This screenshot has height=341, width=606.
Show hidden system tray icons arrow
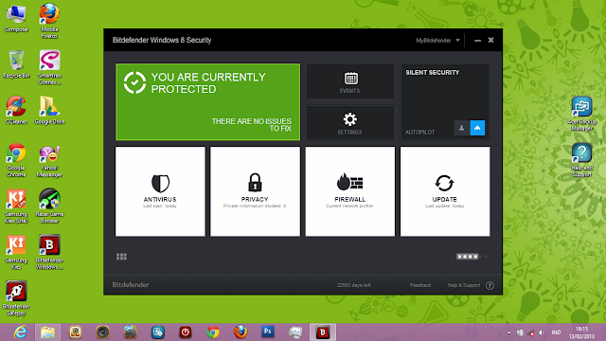(508, 332)
